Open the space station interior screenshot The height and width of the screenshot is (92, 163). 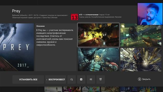click(141, 60)
